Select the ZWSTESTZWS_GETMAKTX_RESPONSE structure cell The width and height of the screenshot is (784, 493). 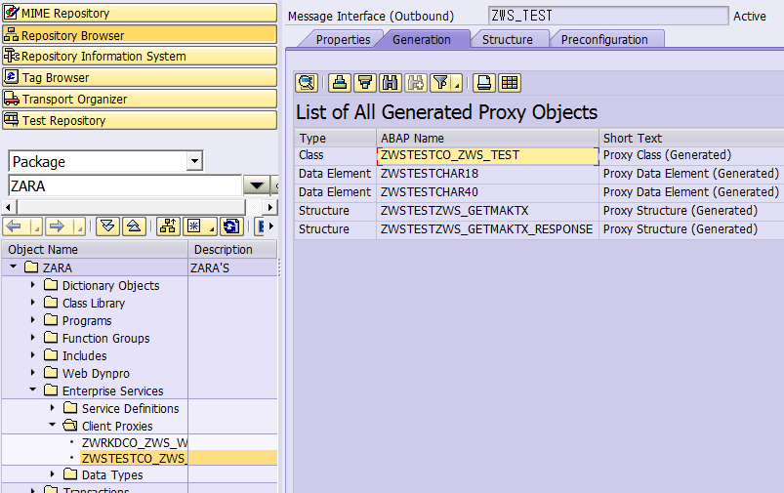[x=487, y=229]
